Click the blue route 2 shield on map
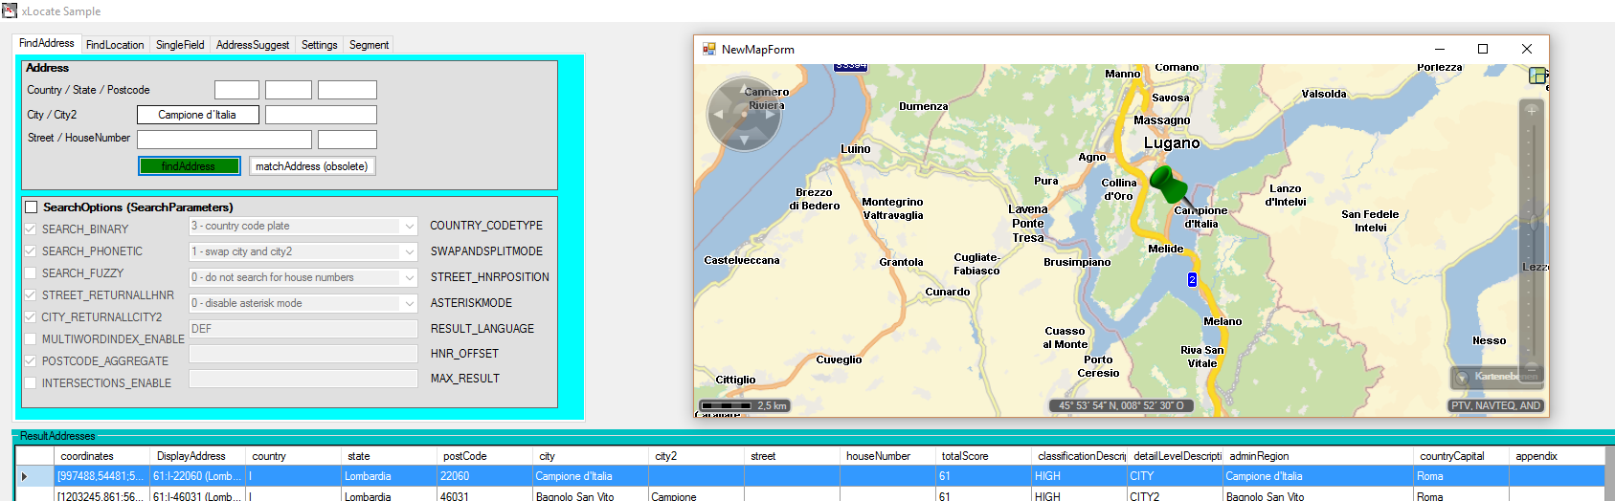This screenshot has height=501, width=1615. (x=1192, y=279)
